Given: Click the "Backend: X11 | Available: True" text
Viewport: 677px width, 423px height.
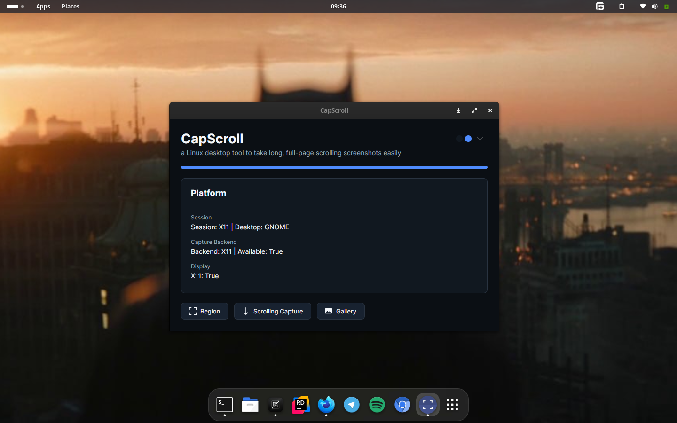Looking at the screenshot, I should [236, 251].
